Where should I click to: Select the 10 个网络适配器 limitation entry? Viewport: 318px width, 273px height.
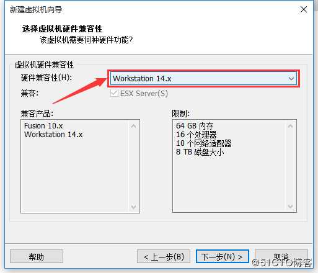(x=203, y=143)
